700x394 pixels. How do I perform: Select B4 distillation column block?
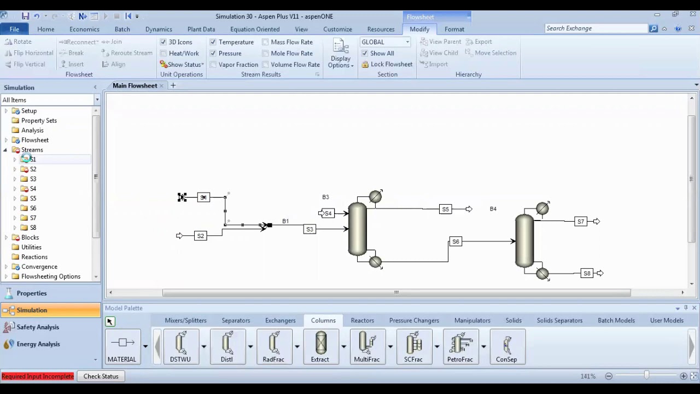tap(524, 241)
